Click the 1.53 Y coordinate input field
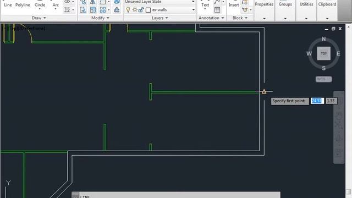This screenshot has width=352, height=198. click(331, 101)
